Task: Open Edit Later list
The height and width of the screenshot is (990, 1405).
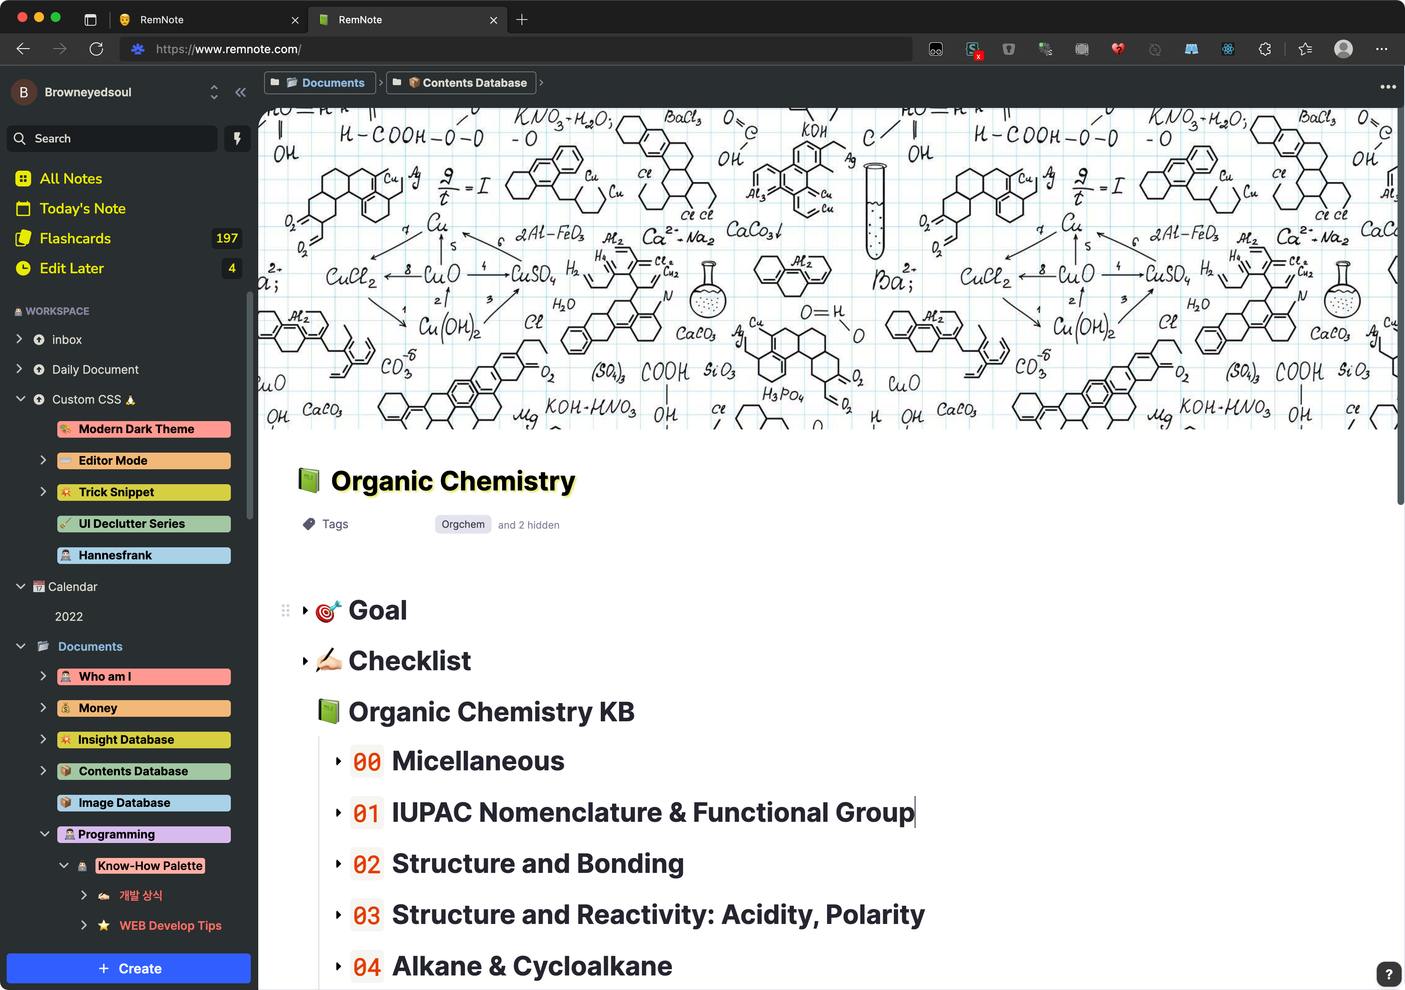Action: point(71,268)
